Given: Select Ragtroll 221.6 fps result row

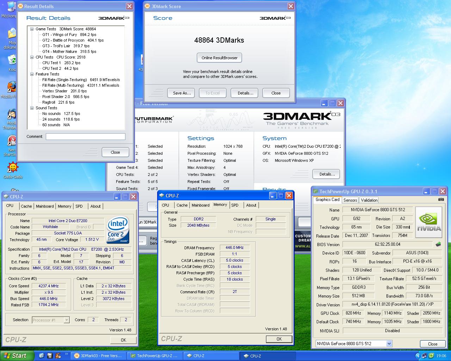Looking at the screenshot, I should click(x=58, y=102).
